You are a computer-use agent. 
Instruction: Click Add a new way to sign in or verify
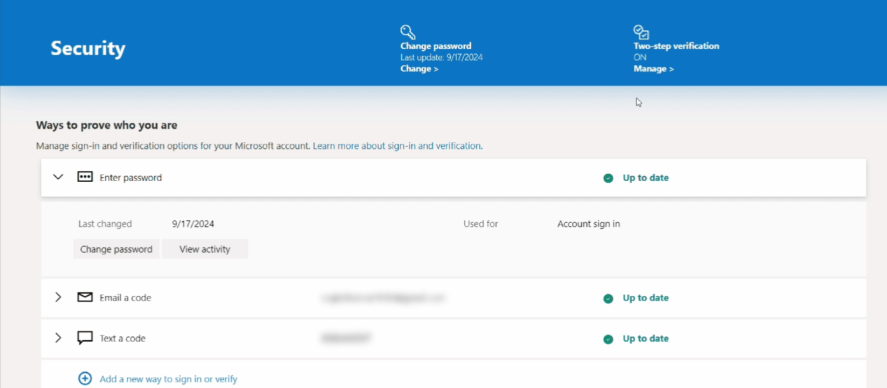(168, 379)
